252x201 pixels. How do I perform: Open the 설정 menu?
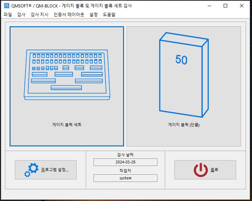pyautogui.click(x=94, y=15)
